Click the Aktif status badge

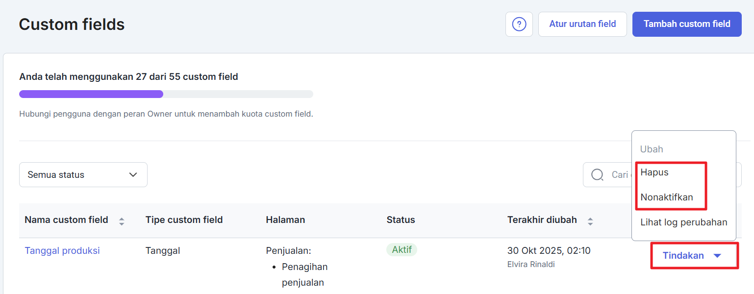click(x=401, y=250)
